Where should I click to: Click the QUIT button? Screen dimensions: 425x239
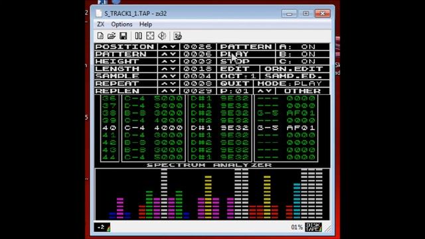point(234,84)
